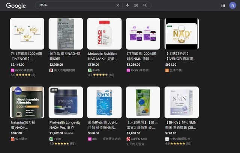The image size is (240, 153).
Task: Click the 4.7 star rating (40)
Action: click(101, 75)
